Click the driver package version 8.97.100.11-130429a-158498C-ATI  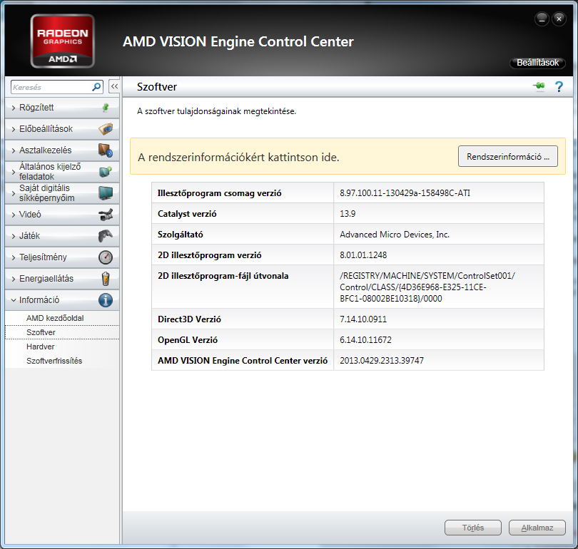pos(405,193)
